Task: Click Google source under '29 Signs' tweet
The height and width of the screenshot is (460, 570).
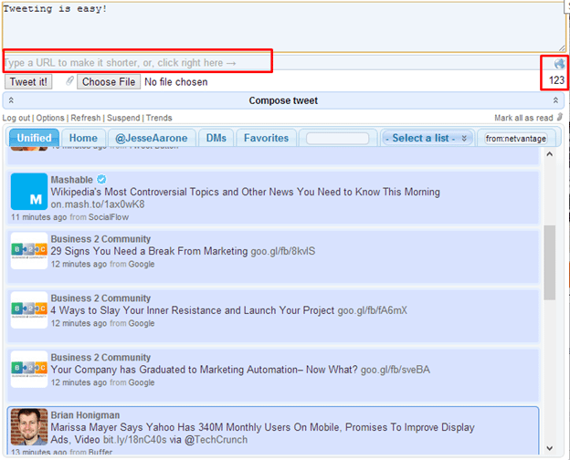Action: coord(142,264)
